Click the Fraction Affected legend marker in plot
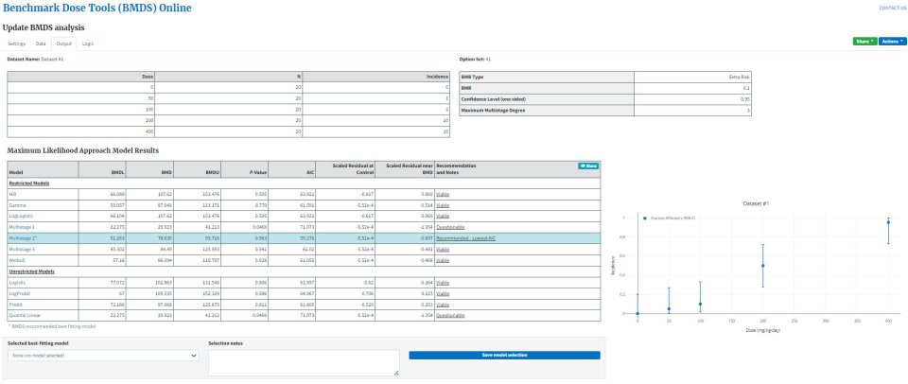 click(644, 218)
